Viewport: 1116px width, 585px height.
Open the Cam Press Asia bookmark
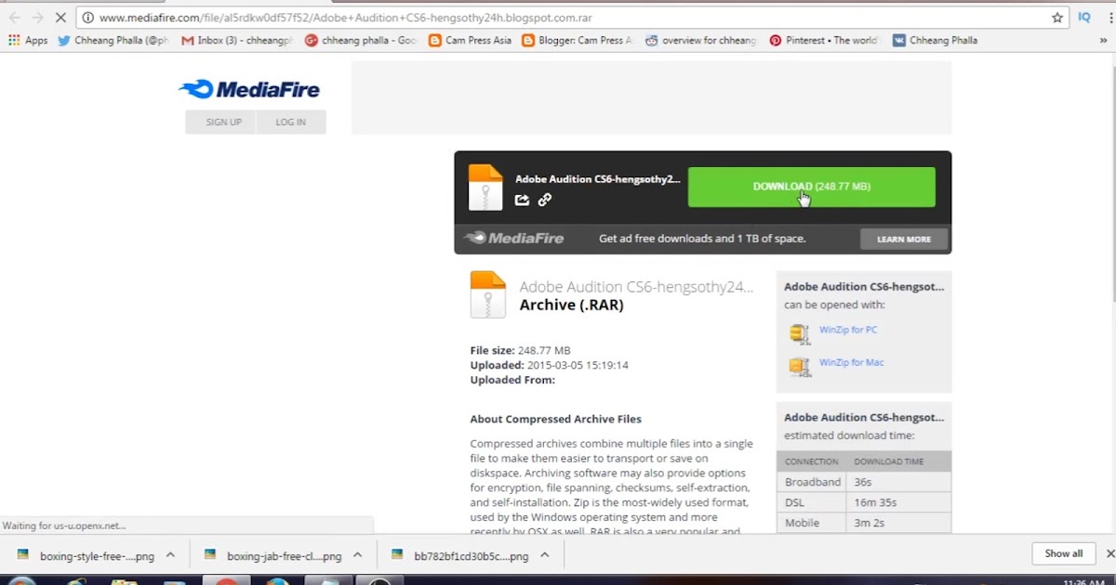pos(471,41)
